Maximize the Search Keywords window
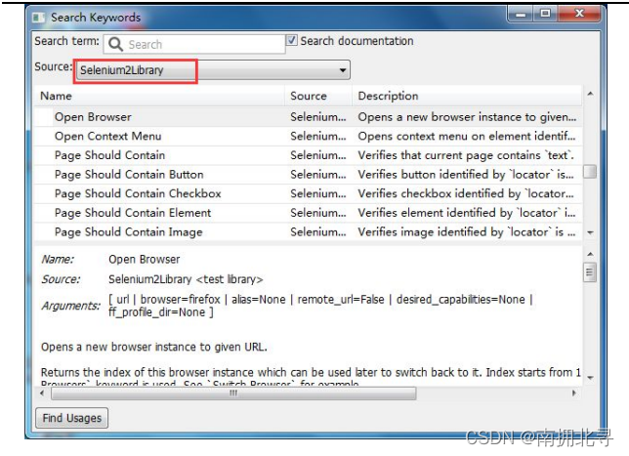 pos(545,14)
